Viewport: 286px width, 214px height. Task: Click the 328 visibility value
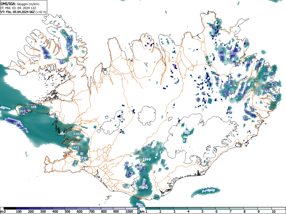coord(231,92)
